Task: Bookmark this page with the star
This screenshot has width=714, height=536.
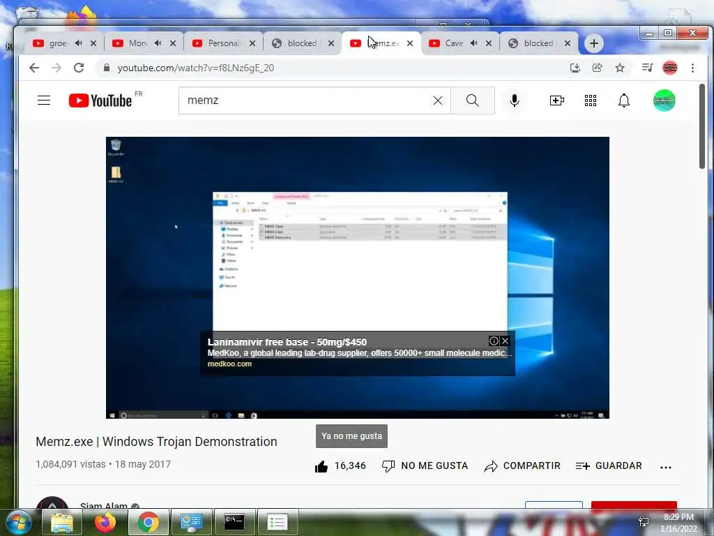Action: pos(620,68)
